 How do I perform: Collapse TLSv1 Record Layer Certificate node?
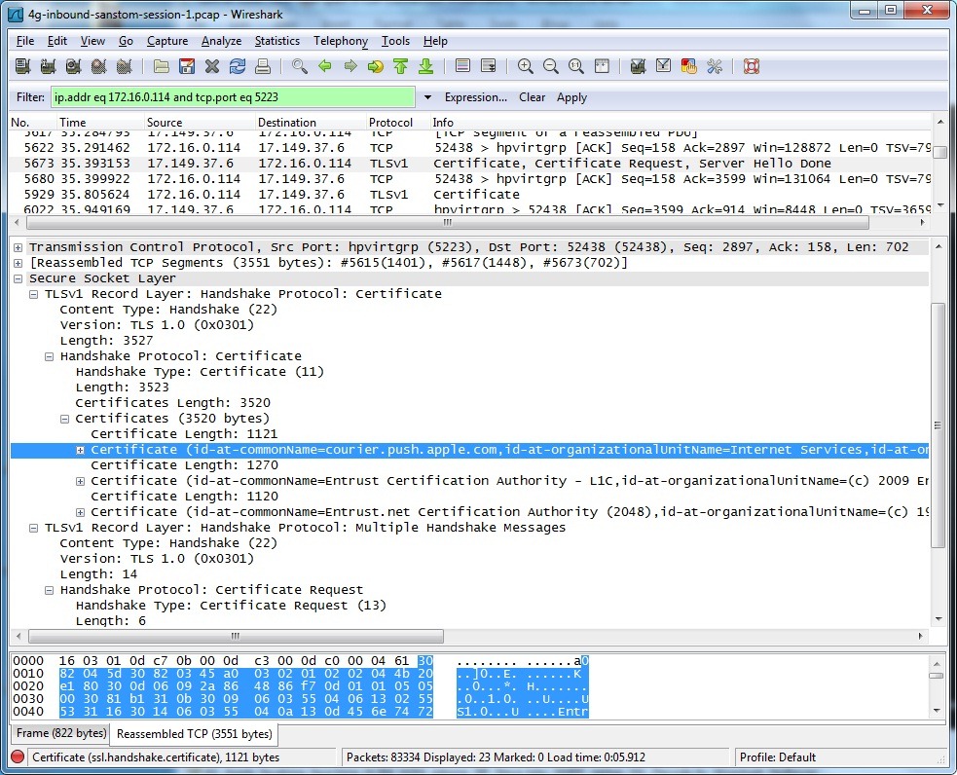click(33, 294)
